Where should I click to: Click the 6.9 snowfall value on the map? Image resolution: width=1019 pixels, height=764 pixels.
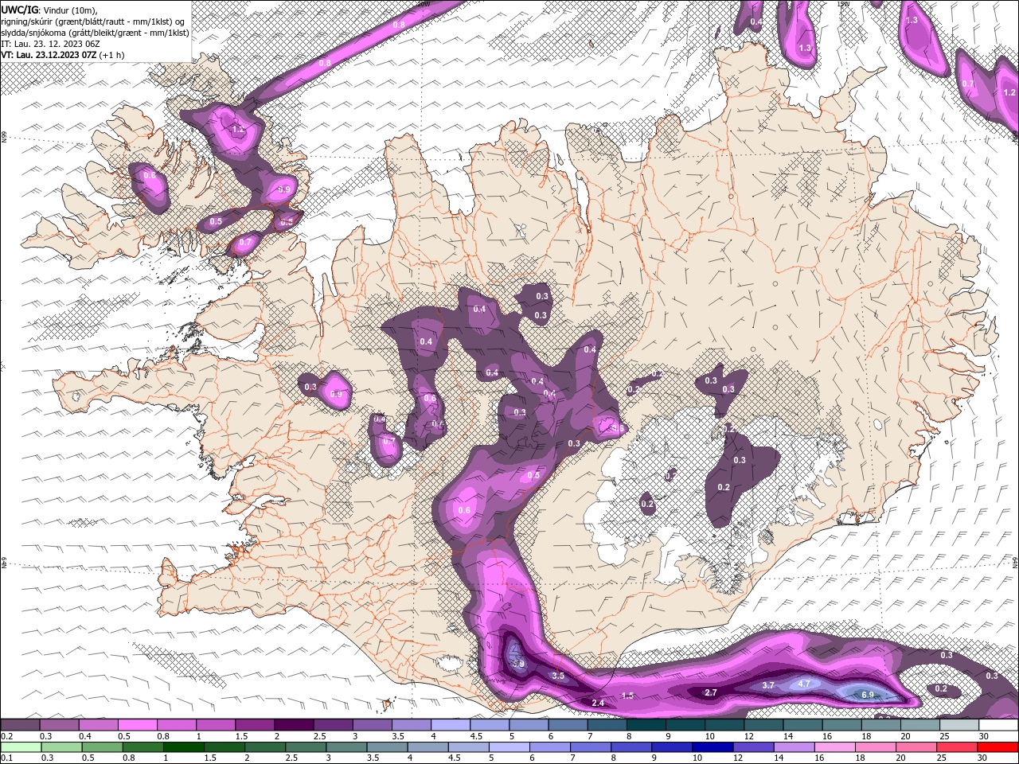pyautogui.click(x=869, y=695)
